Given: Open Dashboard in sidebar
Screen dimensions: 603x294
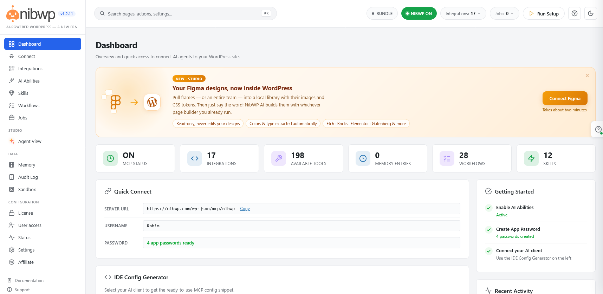Looking at the screenshot, I should tap(43, 44).
